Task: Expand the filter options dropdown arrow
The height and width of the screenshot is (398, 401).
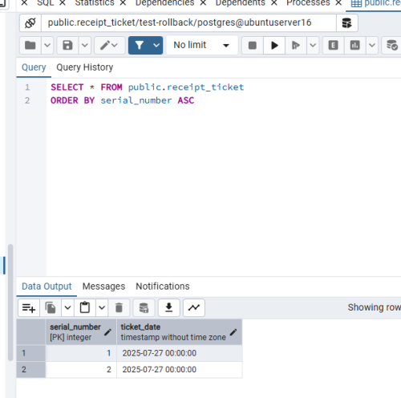Action: coord(156,45)
